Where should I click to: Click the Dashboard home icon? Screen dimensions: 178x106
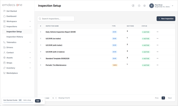(5, 16)
